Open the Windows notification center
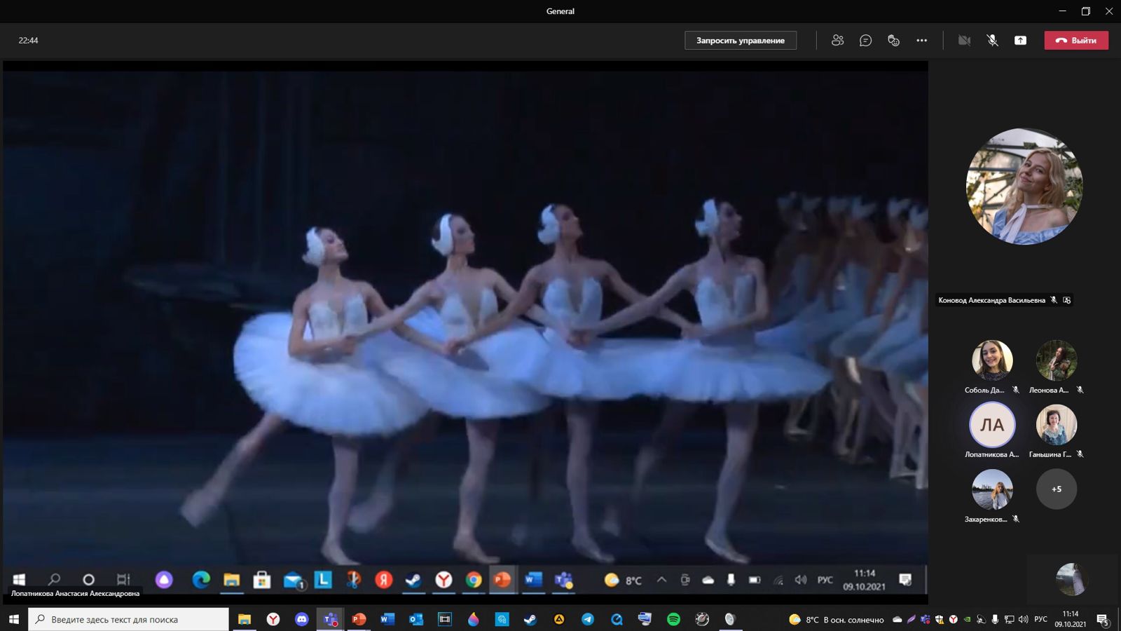The height and width of the screenshot is (631, 1121). [x=1102, y=619]
